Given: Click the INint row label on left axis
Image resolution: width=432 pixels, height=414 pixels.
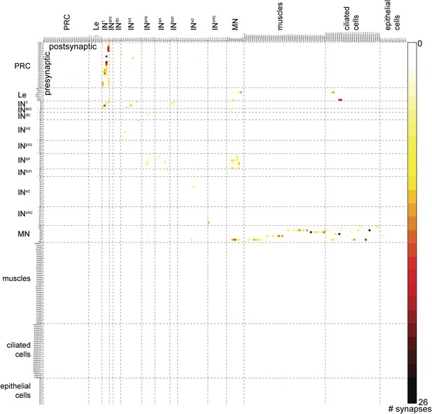Looking at the screenshot, I should [24, 129].
